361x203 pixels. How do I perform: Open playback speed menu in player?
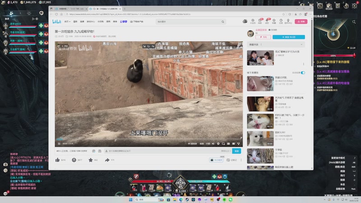pos(202,143)
